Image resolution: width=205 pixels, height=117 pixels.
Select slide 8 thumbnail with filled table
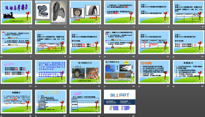pos(51,42)
